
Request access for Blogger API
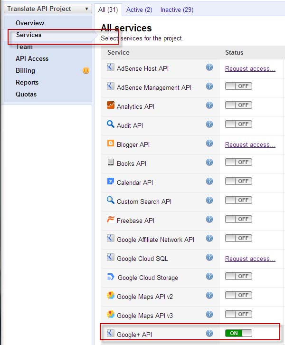coord(250,145)
